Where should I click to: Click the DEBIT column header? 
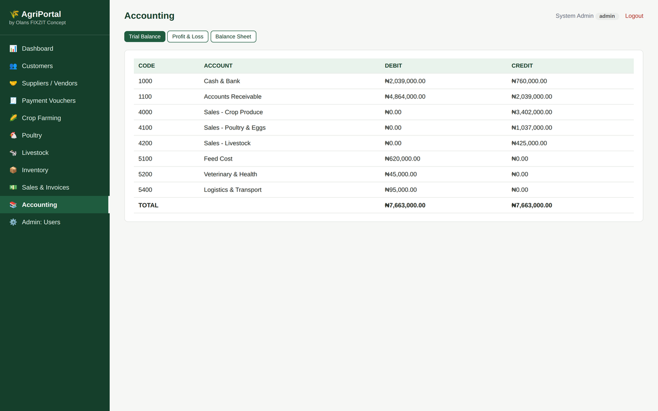tap(393, 66)
